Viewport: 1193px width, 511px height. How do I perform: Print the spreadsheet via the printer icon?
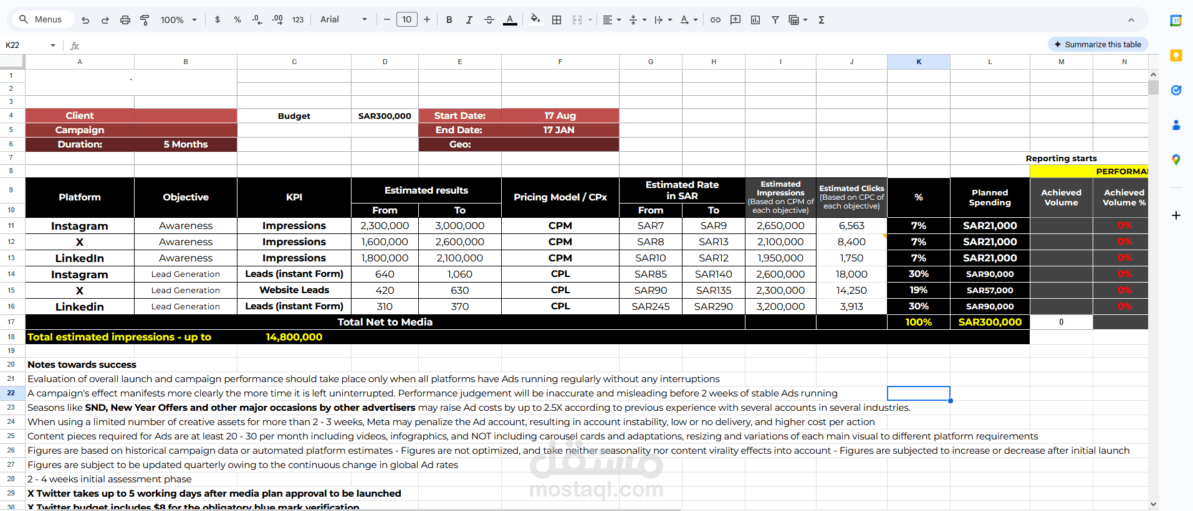click(125, 20)
